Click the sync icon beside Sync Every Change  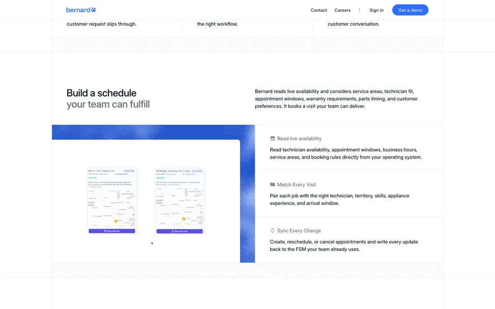(x=272, y=231)
